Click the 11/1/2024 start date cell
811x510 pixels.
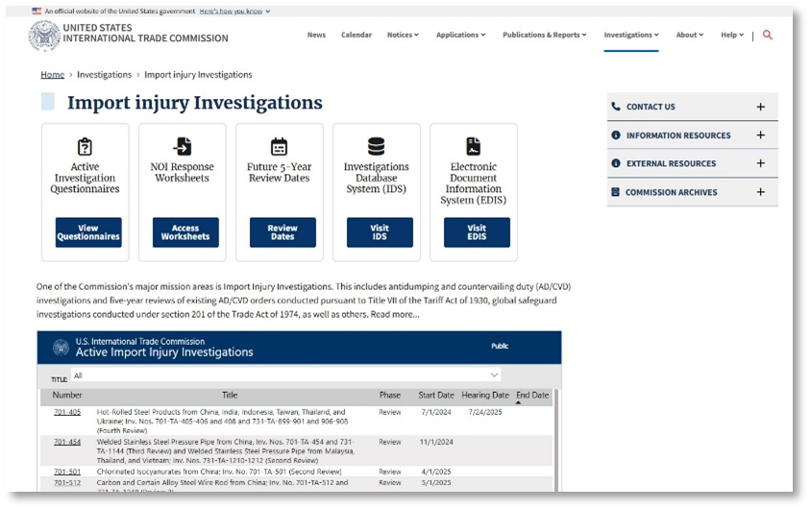[x=436, y=442]
